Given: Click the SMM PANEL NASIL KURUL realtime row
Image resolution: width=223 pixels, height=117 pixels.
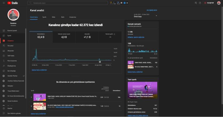Looking at the screenshot, I should tap(143, 63).
